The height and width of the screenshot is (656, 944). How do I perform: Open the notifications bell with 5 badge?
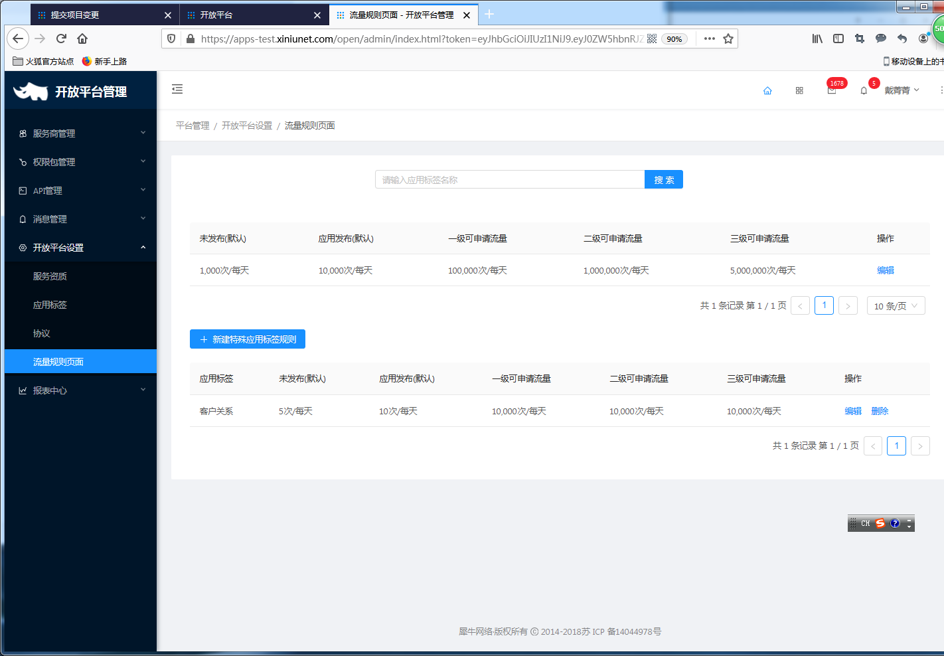(x=864, y=90)
